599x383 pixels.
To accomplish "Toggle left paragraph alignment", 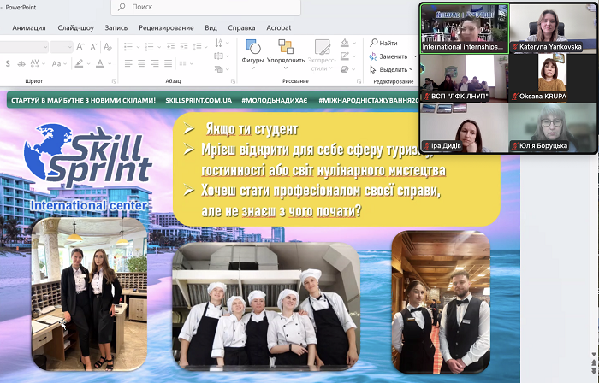I will point(128,63).
